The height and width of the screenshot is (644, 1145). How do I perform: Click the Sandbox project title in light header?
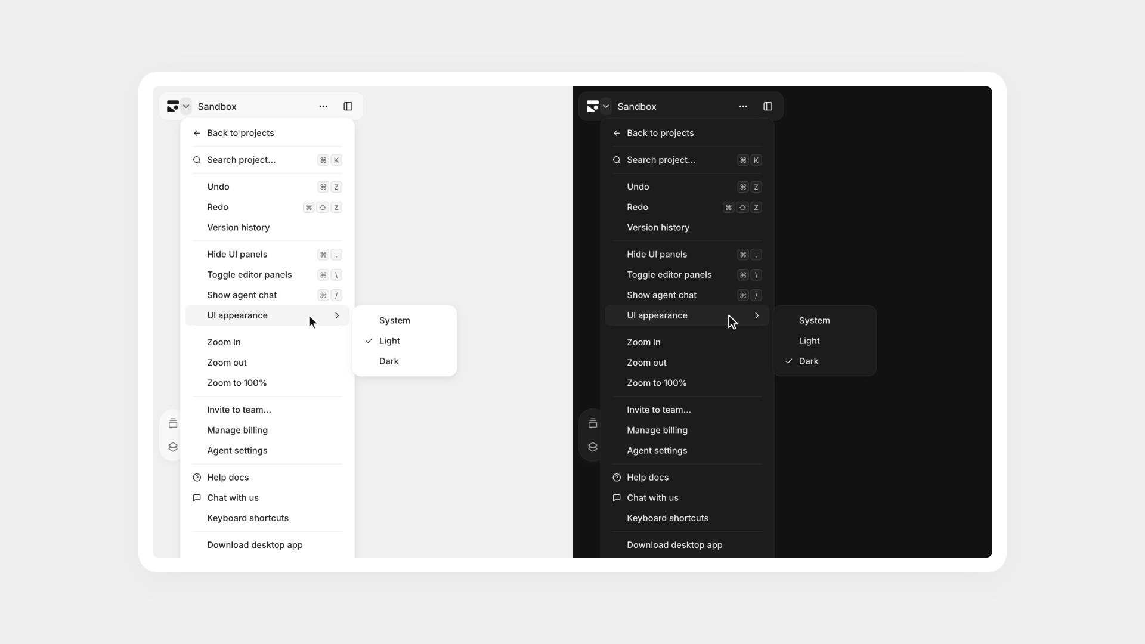tap(217, 106)
